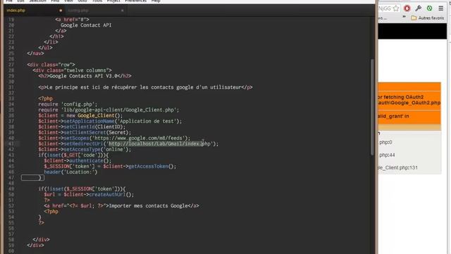451x254 pixels.
Task: Click on the require 'config.php' line
Action: click(x=68, y=104)
